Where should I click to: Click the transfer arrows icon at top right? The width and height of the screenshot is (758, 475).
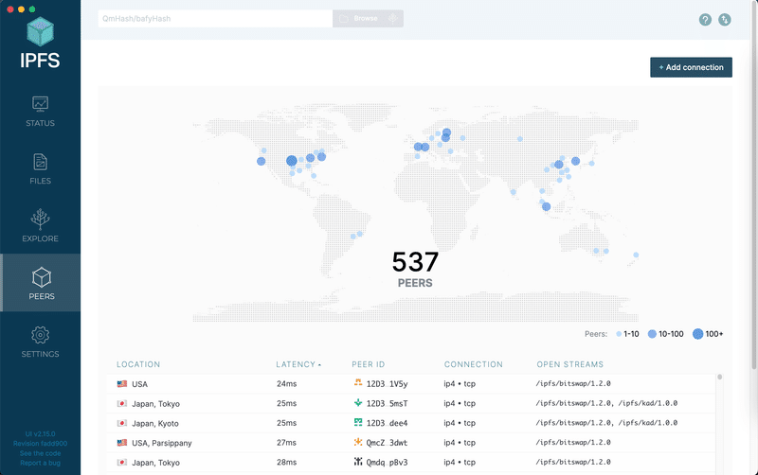(725, 20)
